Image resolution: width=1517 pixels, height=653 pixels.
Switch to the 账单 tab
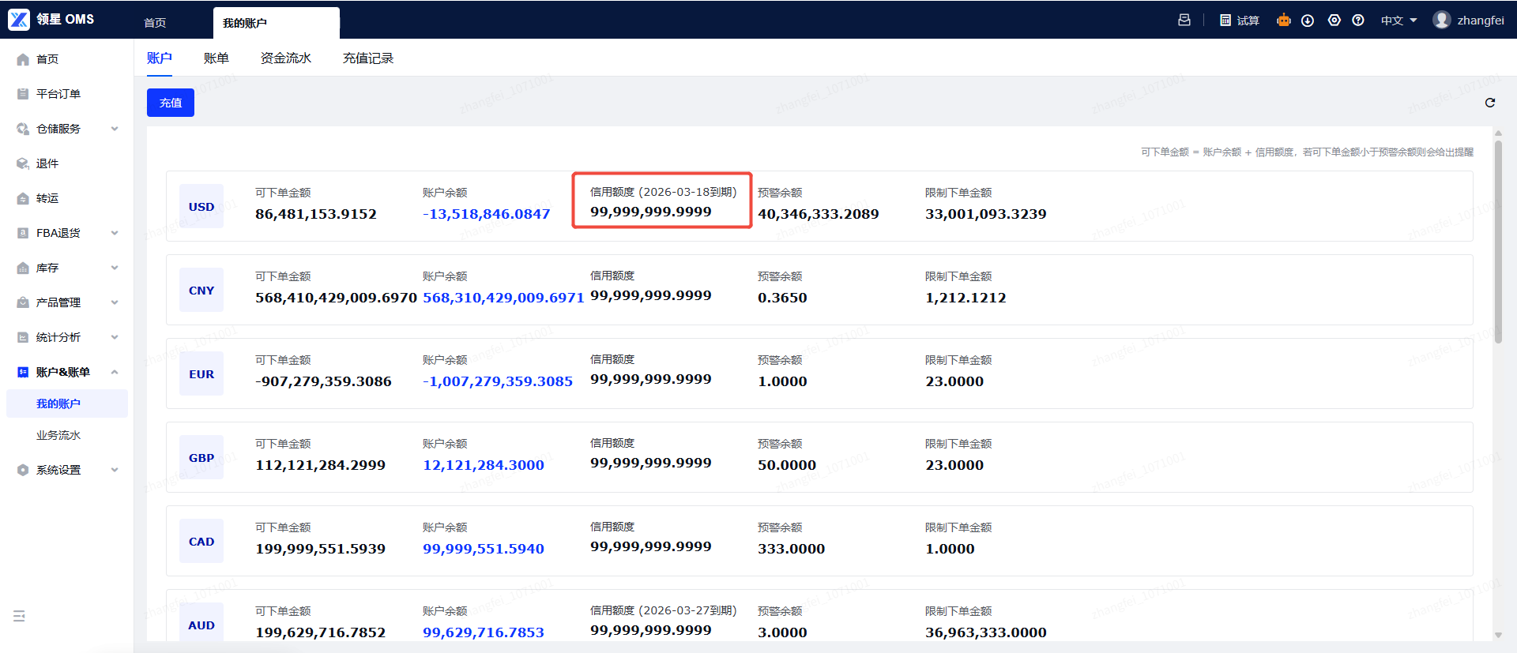(216, 58)
